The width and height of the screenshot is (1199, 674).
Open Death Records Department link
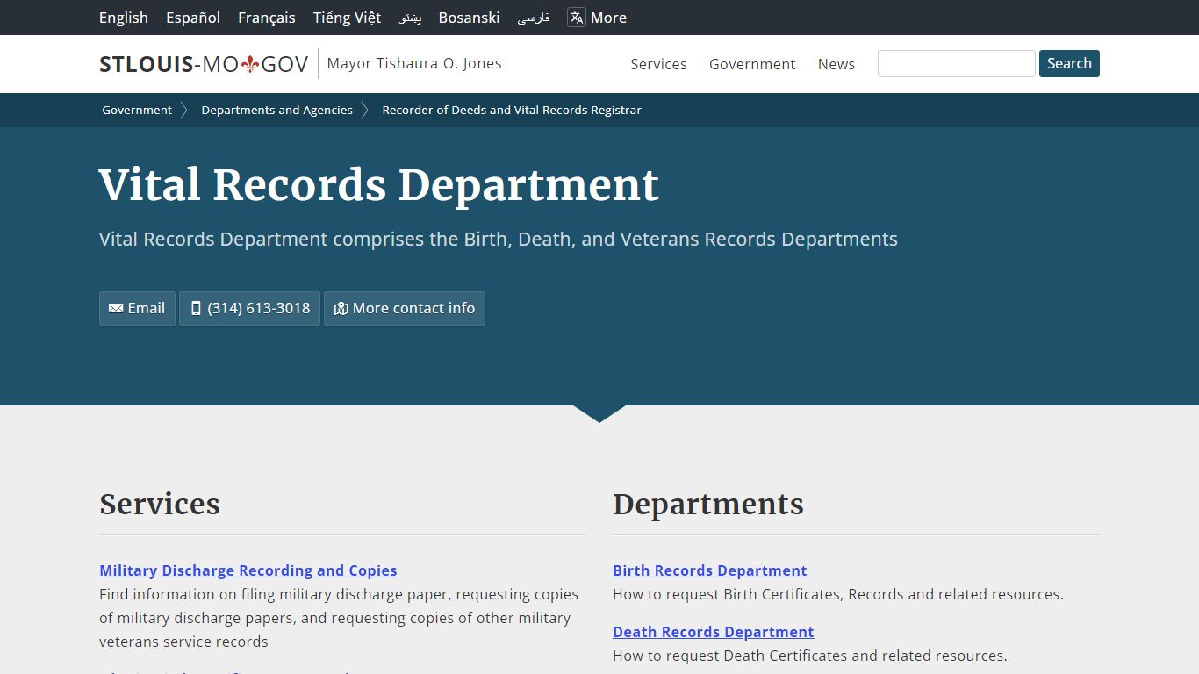(x=714, y=632)
